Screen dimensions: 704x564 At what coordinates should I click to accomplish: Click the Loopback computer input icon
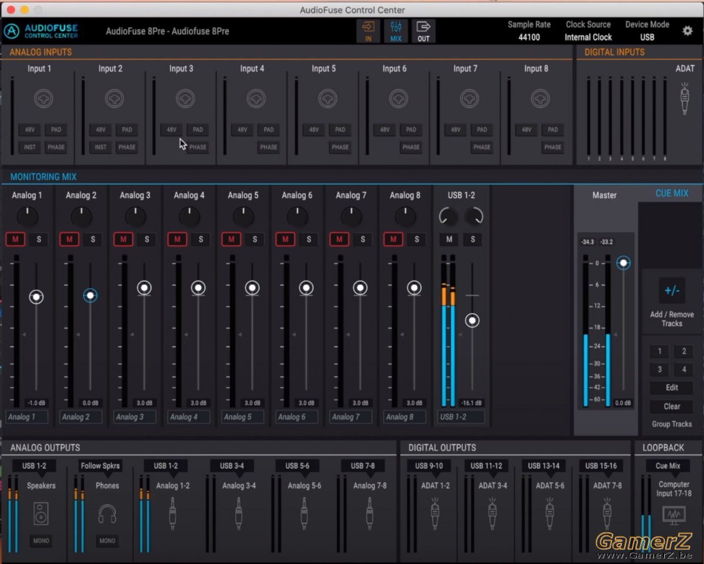pyautogui.click(x=673, y=515)
